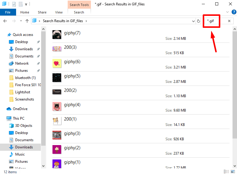Click Search Results in GIF_files breadcrumb

(x=63, y=21)
